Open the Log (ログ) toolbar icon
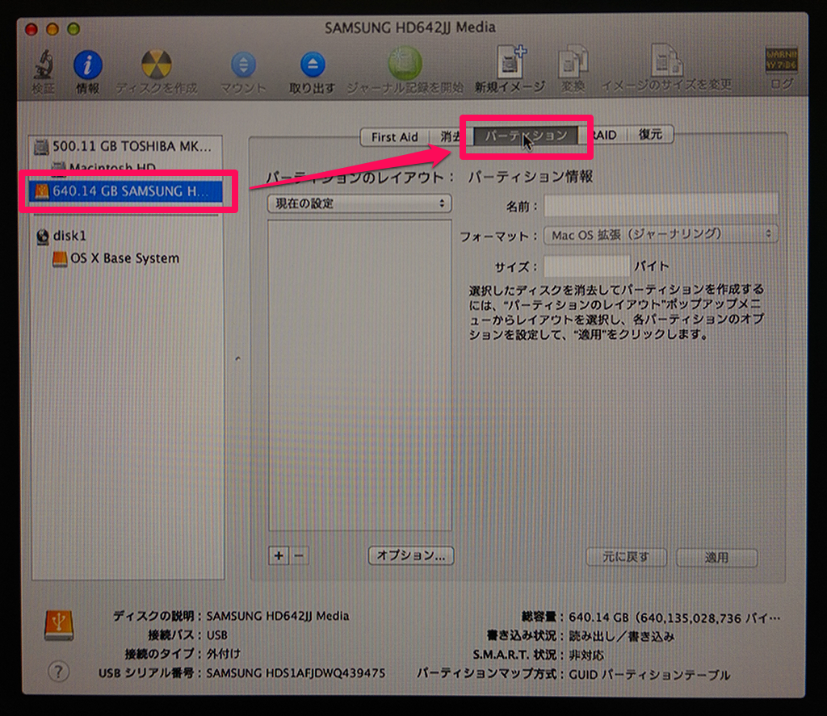This screenshot has height=716, width=827. click(x=782, y=60)
